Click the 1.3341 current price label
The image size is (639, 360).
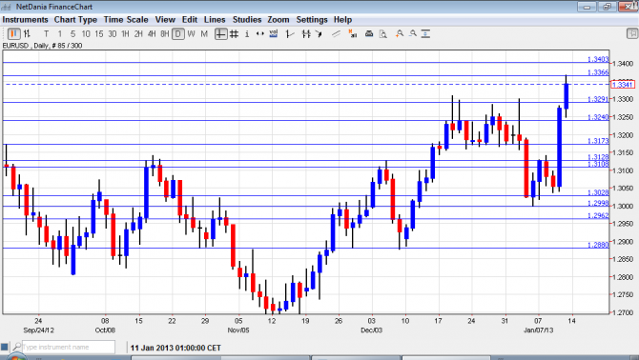coord(622,85)
